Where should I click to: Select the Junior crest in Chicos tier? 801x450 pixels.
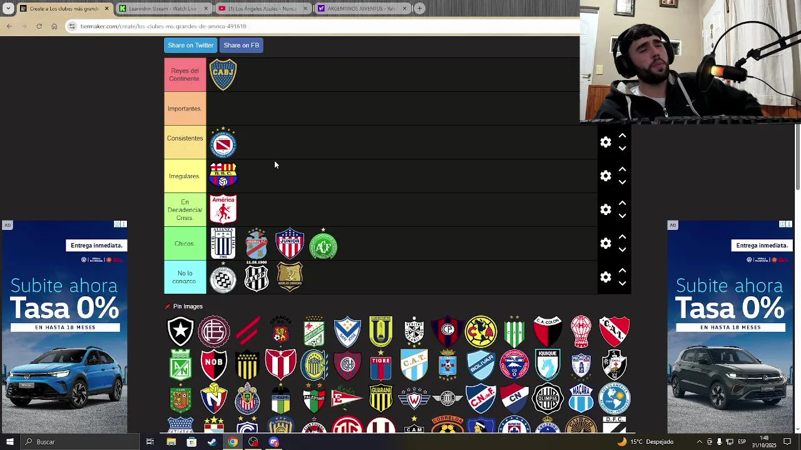click(290, 243)
